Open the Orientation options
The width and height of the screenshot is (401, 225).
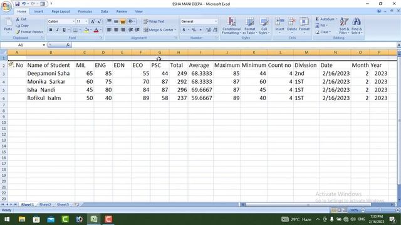[132, 21]
